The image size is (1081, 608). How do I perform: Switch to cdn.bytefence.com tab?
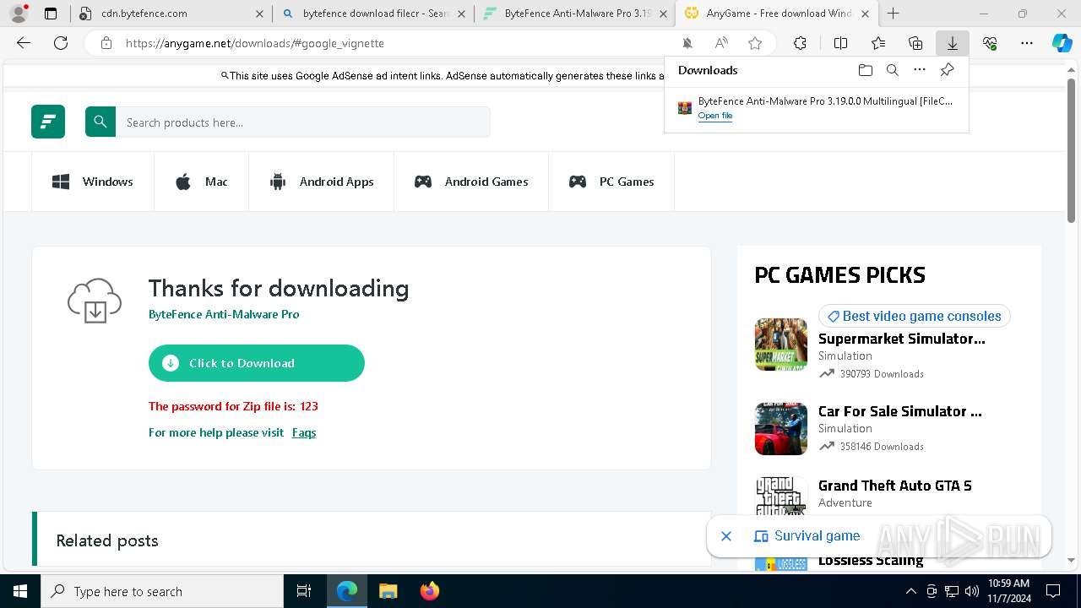pyautogui.click(x=171, y=14)
